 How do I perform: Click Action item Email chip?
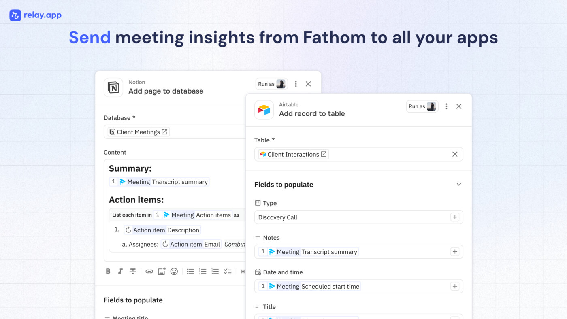point(191,244)
